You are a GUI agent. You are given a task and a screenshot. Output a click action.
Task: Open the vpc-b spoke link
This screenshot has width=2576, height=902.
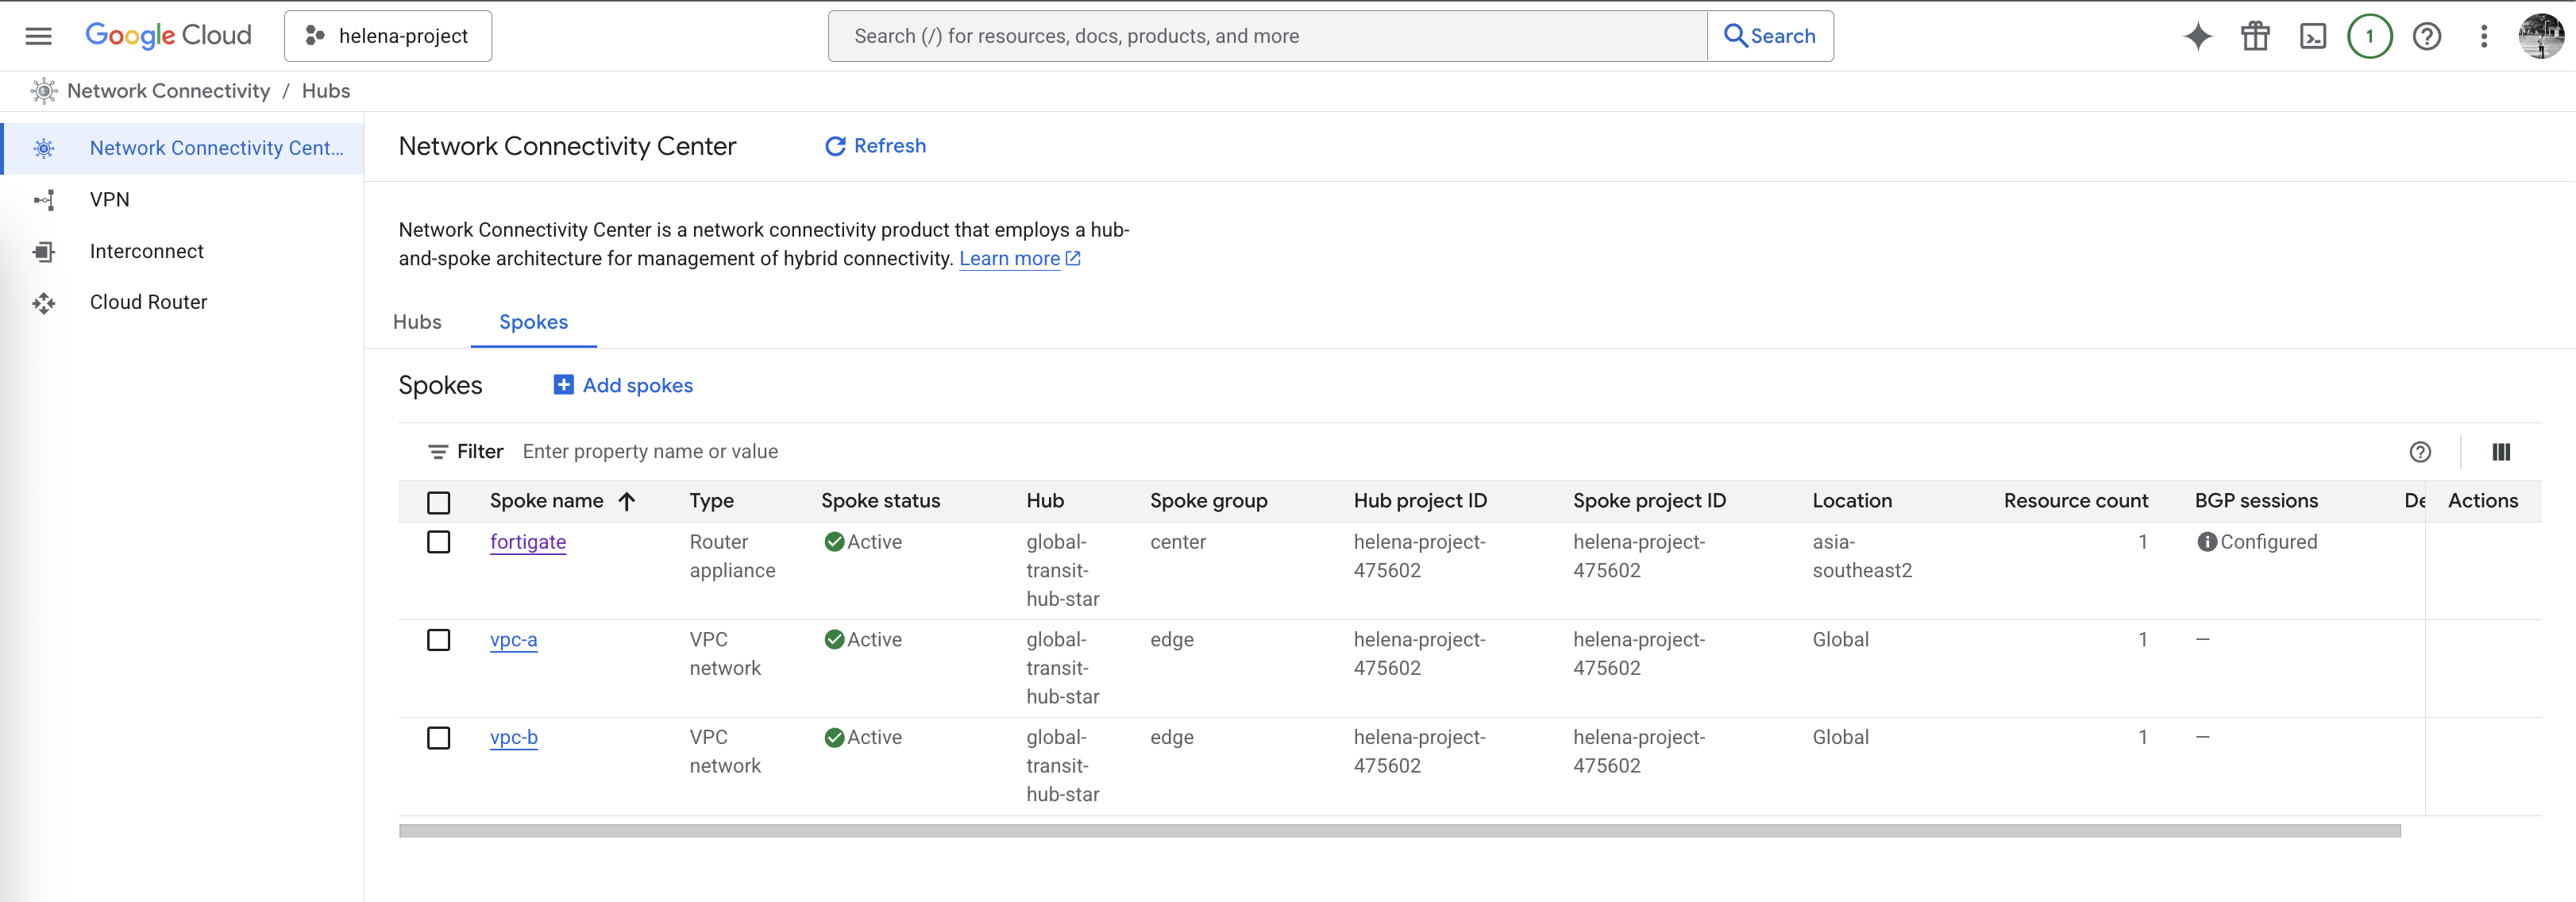tap(513, 737)
